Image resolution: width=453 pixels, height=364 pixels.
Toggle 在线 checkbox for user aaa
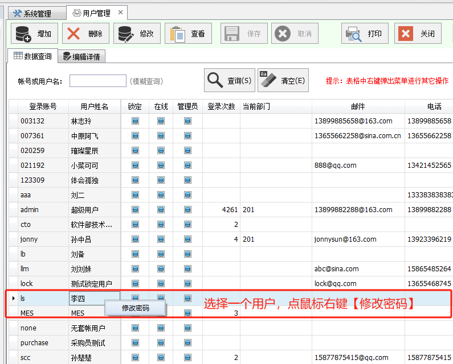click(161, 195)
